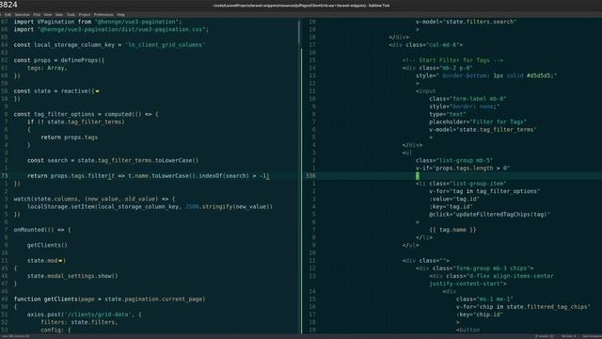Click 'Start Filter for Tags' comment
602x339 pixels.
[452, 60]
